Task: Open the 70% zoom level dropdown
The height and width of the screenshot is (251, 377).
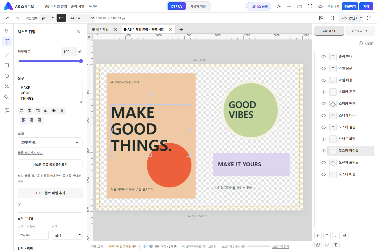Action: 351,18
